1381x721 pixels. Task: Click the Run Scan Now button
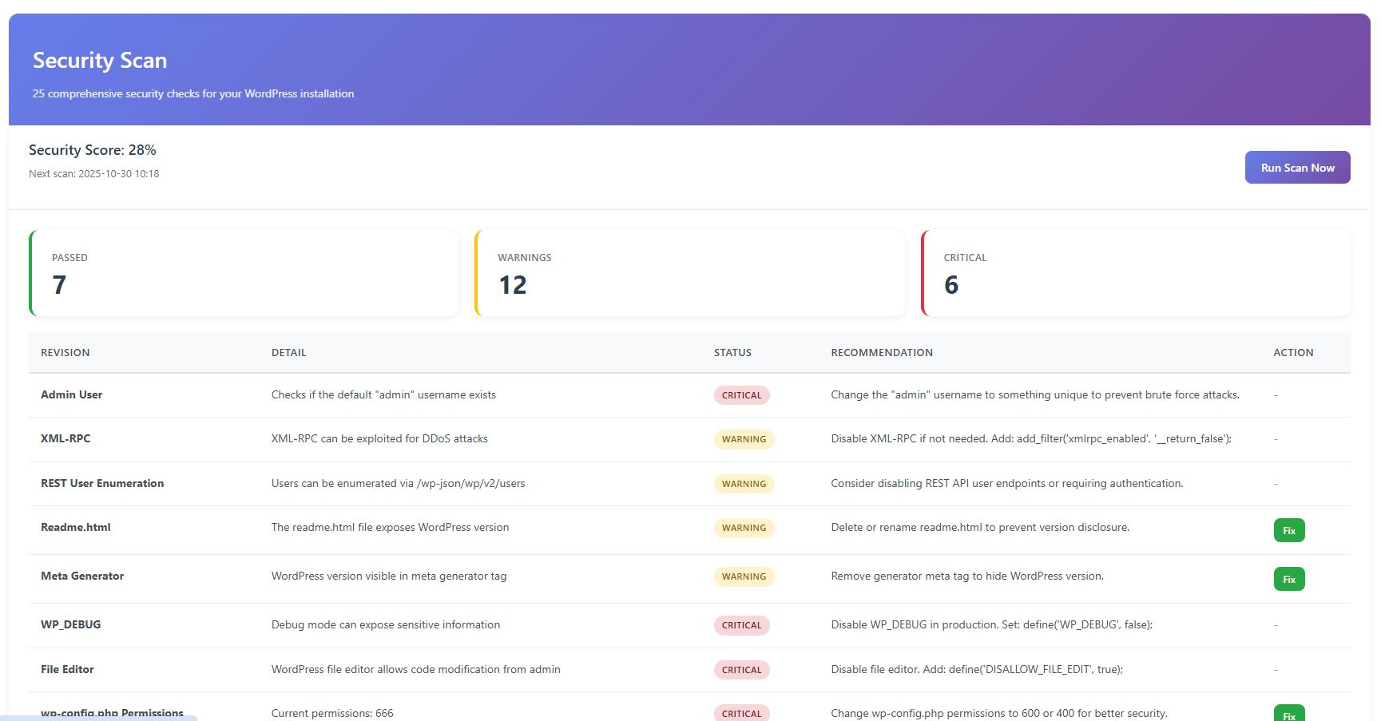[x=1297, y=168]
